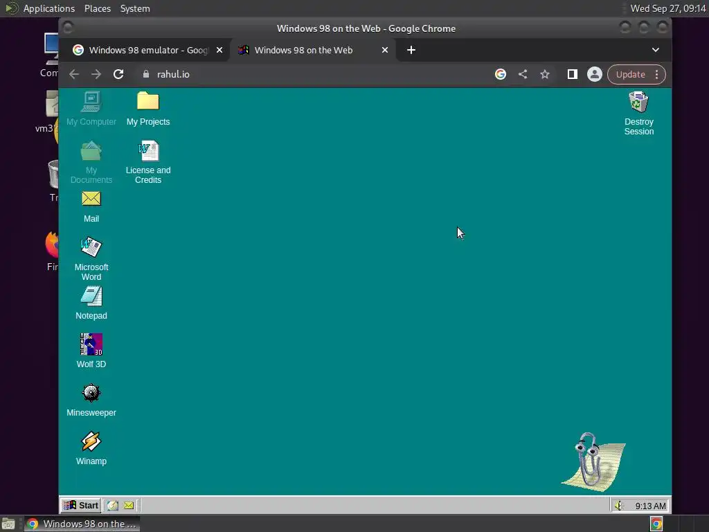This screenshot has width=709, height=532.
Task: Open the System menu
Action: 135,8
